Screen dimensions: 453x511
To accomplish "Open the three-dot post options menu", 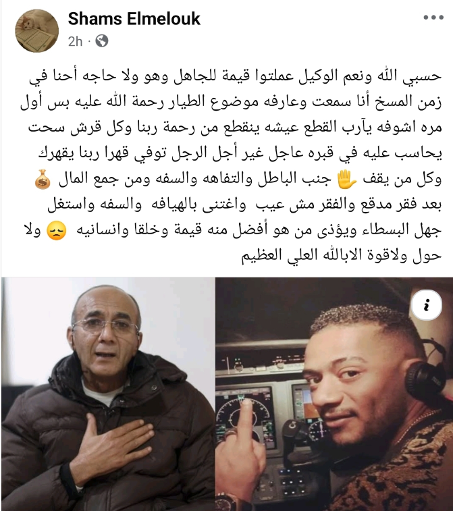I will click(433, 18).
